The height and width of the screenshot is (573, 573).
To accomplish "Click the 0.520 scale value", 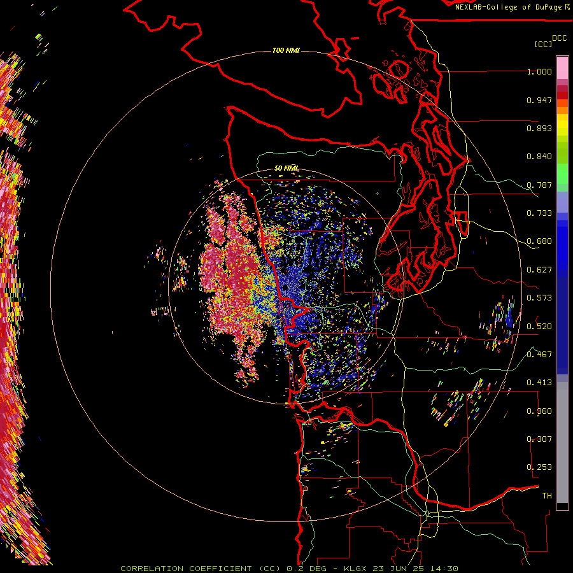I will click(x=539, y=326).
